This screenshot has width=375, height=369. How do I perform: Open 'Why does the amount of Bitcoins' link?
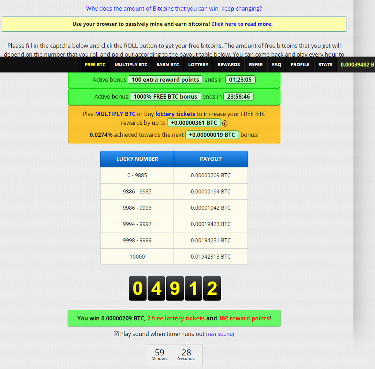(x=174, y=9)
